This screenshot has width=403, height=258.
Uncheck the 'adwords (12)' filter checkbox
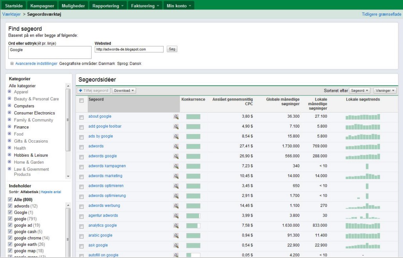(x=10, y=206)
